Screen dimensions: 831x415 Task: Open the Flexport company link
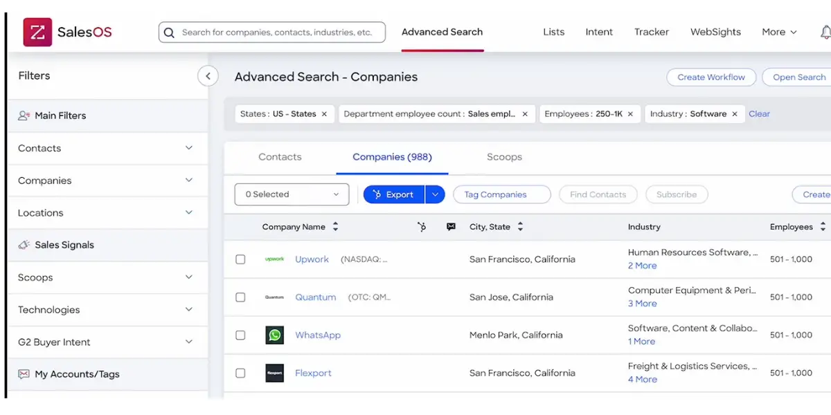coord(313,373)
